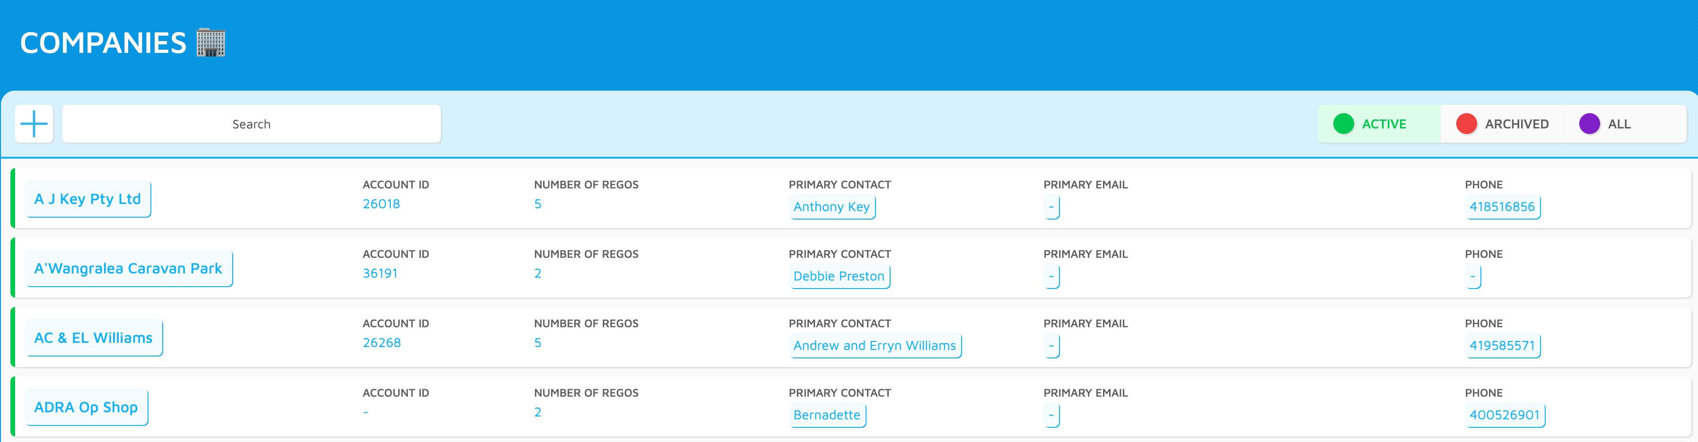Select the green Active filter
Image resolution: width=1698 pixels, height=442 pixels.
click(1379, 124)
